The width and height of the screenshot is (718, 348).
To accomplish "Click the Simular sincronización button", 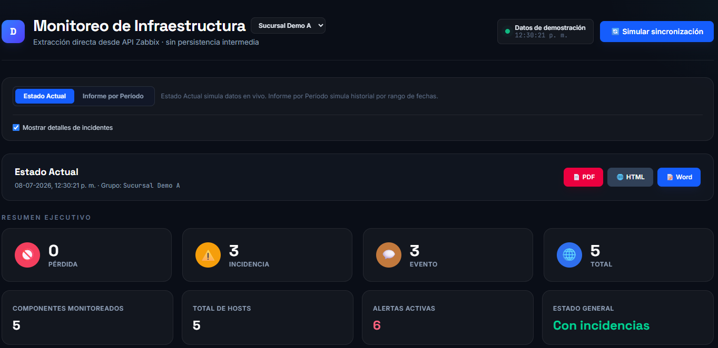I will point(657,32).
